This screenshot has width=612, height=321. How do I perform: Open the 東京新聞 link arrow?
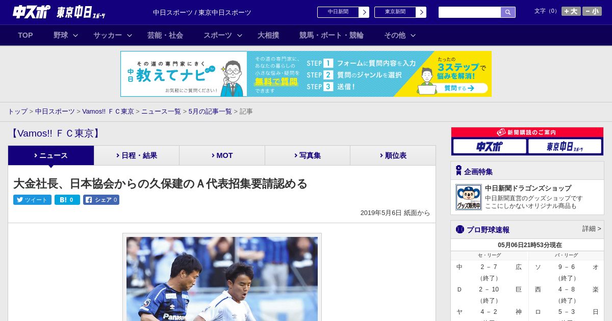coord(421,12)
